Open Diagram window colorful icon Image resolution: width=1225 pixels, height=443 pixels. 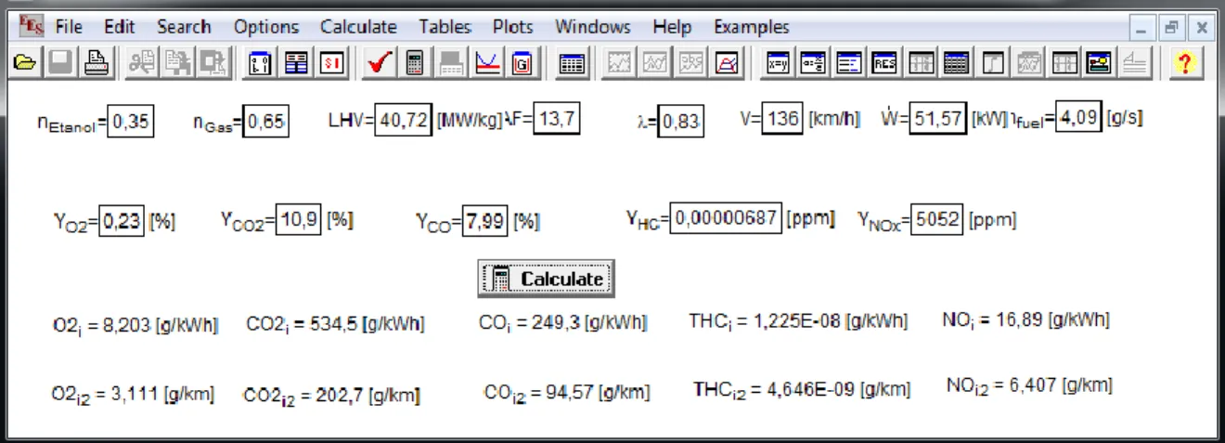point(1100,63)
